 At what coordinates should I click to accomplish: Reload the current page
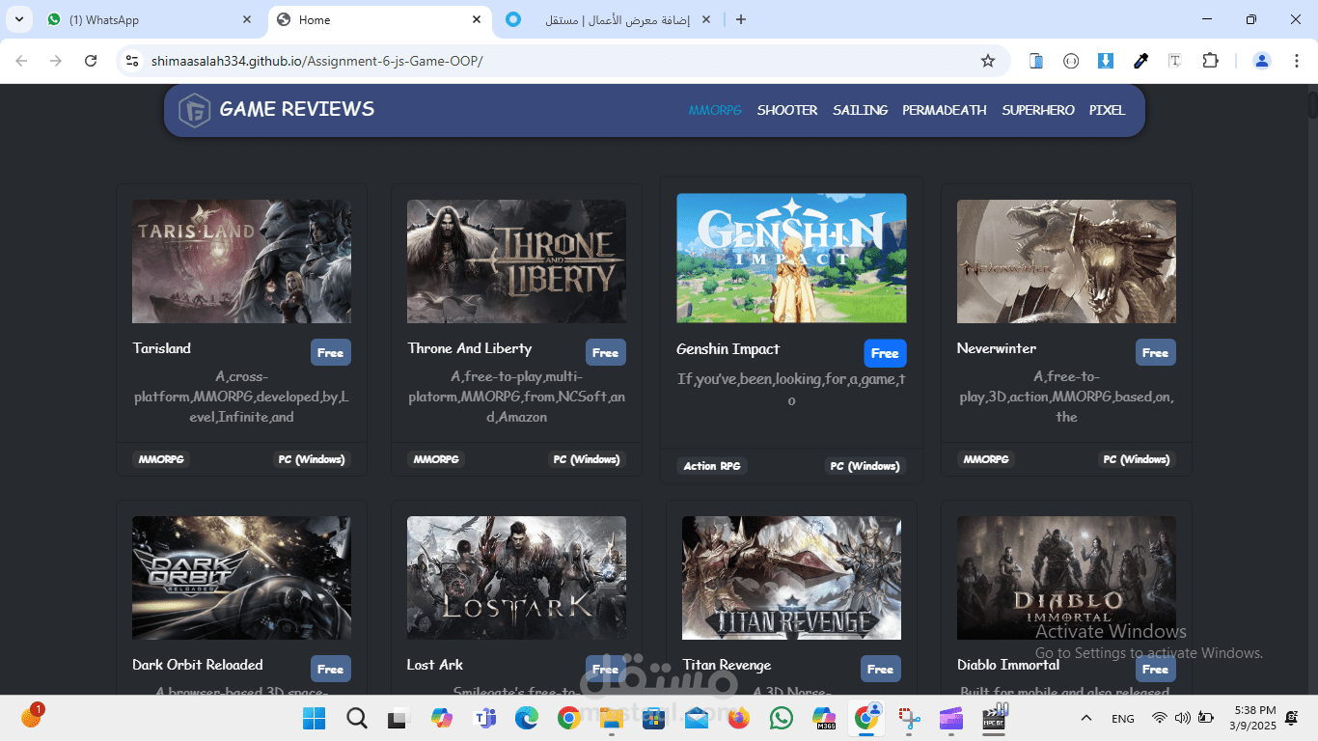tap(91, 61)
